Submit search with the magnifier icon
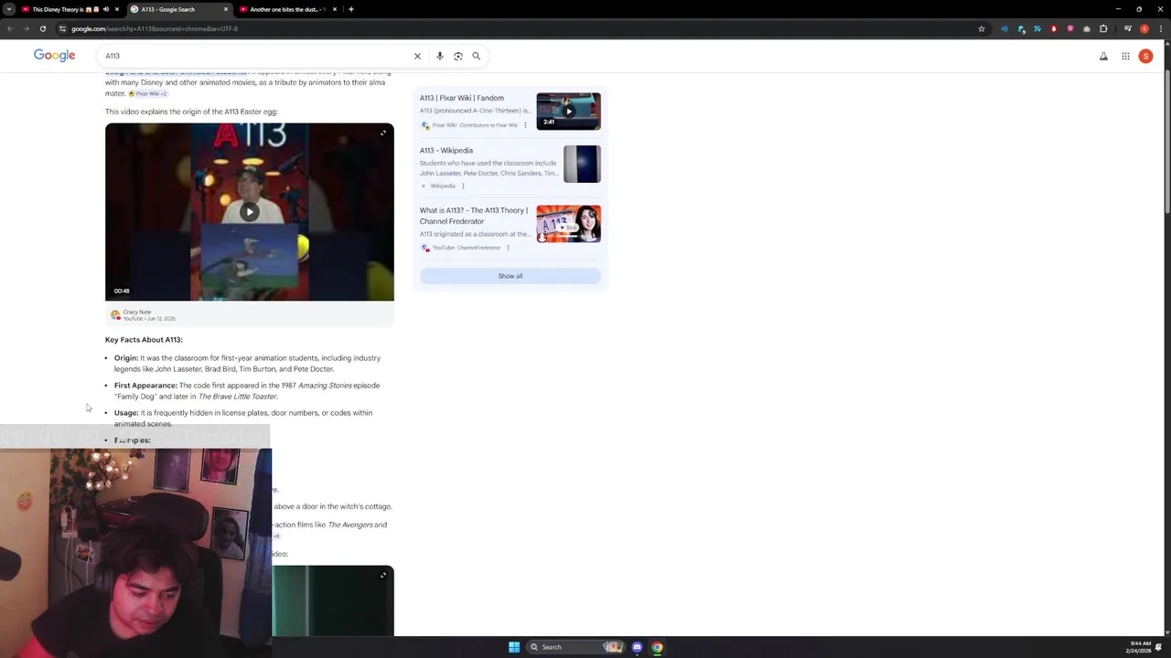This screenshot has width=1171, height=658. 477,56
